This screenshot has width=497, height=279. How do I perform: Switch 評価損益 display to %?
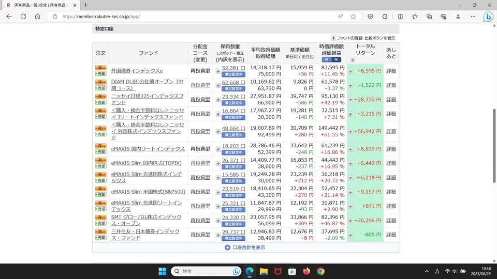click(336, 59)
